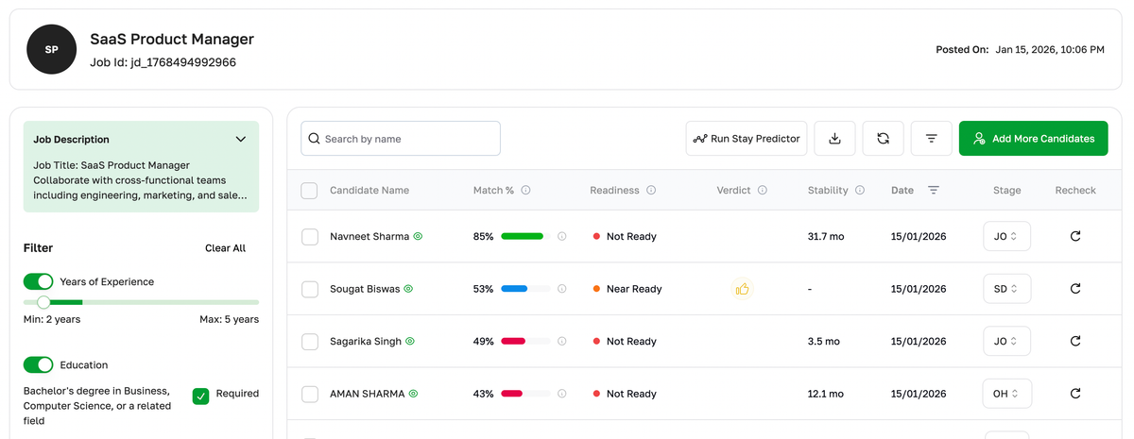
Task: Click Run Stay Predictor button
Action: (x=747, y=139)
